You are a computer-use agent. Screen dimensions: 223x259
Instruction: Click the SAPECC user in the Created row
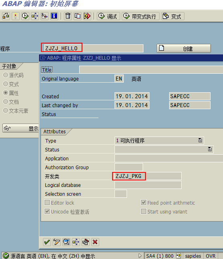[190, 96]
